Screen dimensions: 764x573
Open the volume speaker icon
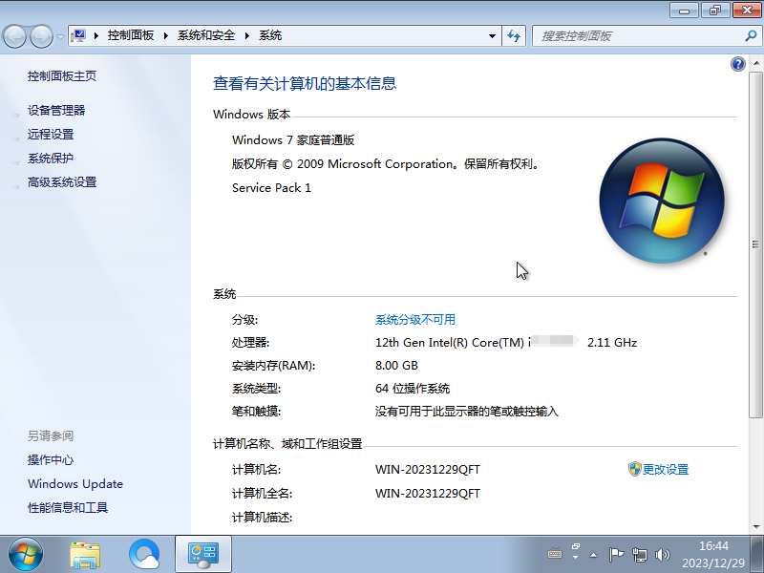coord(663,554)
